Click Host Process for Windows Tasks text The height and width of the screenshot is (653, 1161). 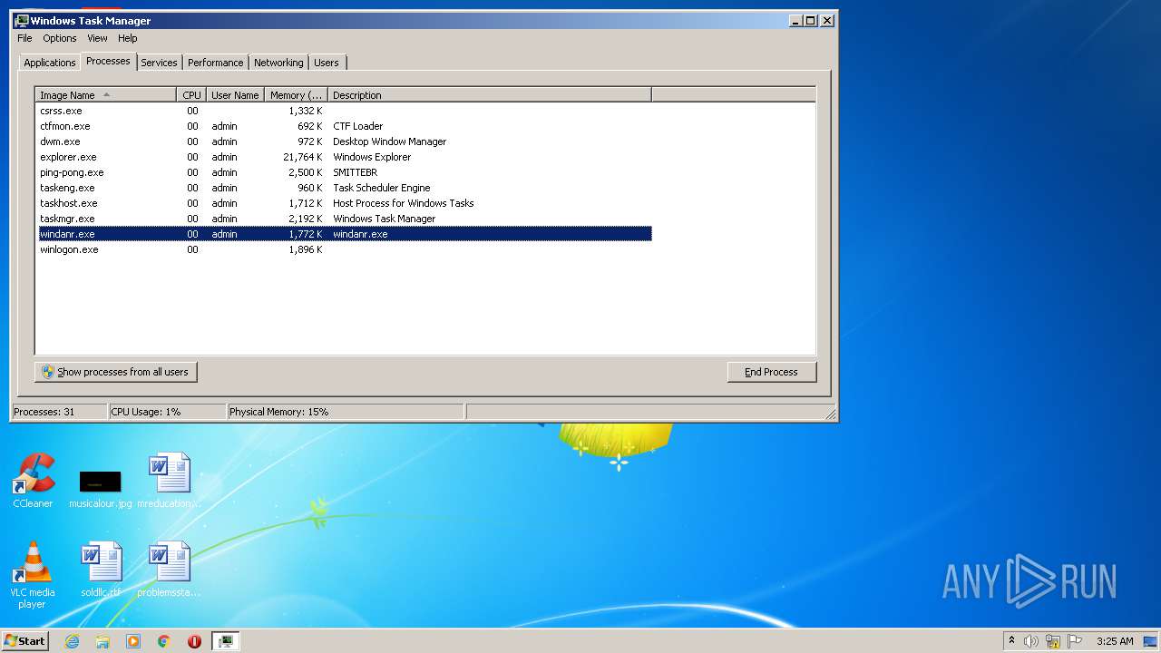(x=403, y=203)
